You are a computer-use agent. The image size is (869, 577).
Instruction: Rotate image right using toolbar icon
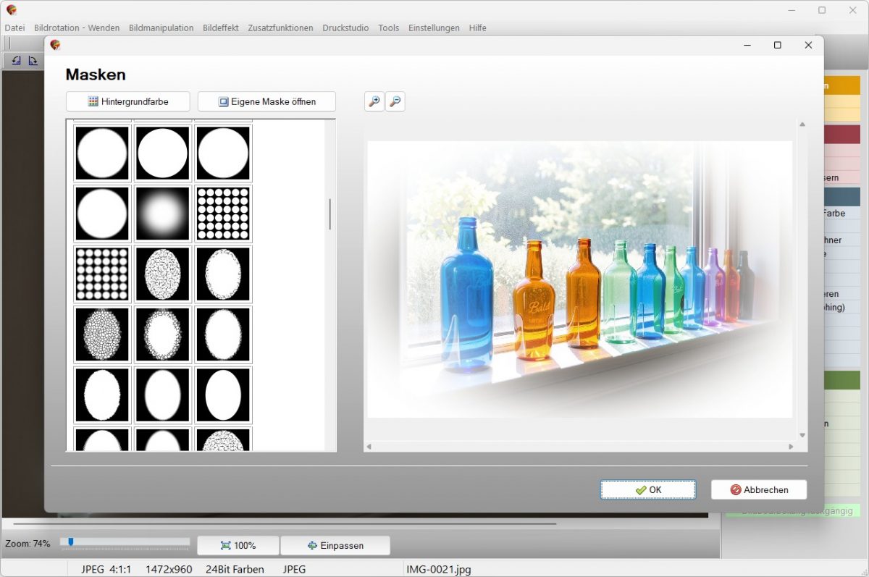click(x=33, y=61)
